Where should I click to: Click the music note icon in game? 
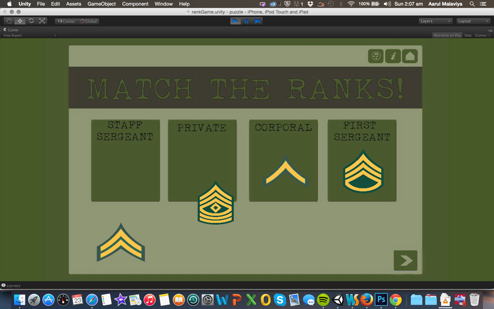click(x=376, y=56)
